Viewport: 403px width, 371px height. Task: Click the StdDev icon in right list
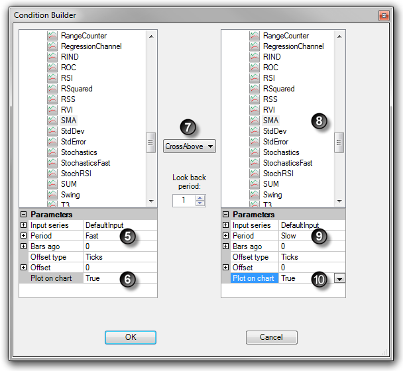(255, 131)
